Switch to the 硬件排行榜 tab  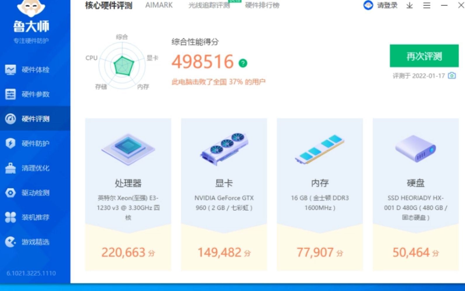pyautogui.click(x=262, y=5)
